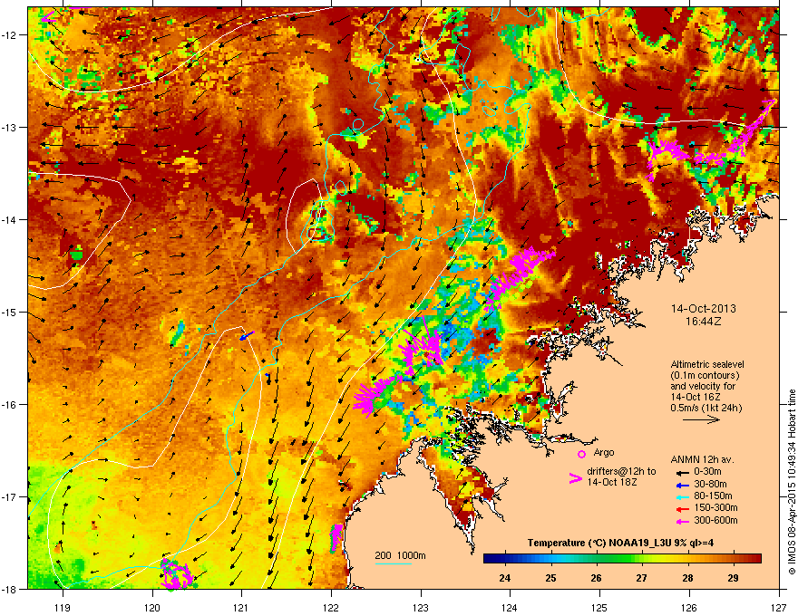This screenshot has width=798, height=616.
Task: Click the colorbar tick label 26
Action: [x=596, y=578]
